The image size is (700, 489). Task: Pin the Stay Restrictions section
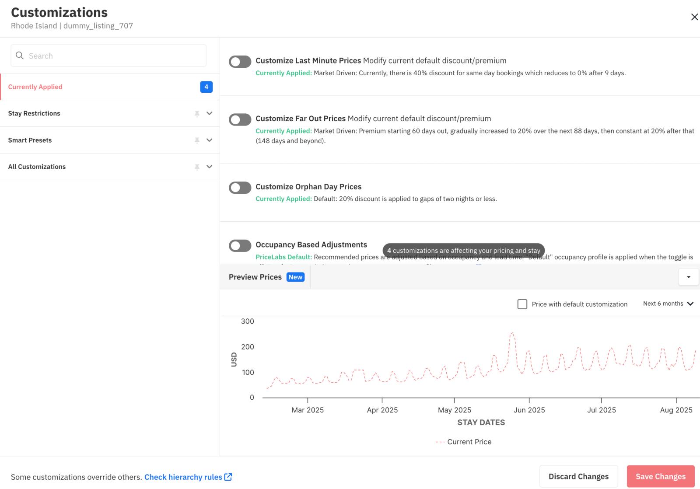point(197,114)
